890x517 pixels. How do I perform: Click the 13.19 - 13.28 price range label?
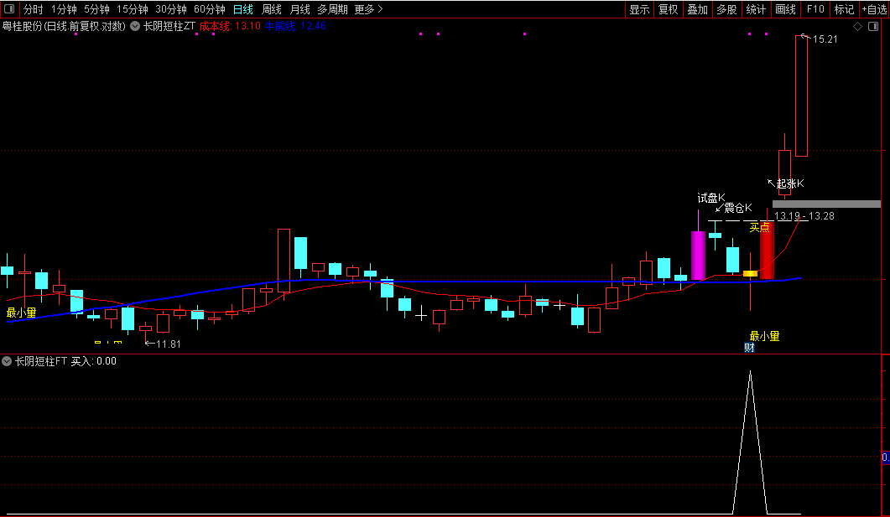(x=804, y=216)
